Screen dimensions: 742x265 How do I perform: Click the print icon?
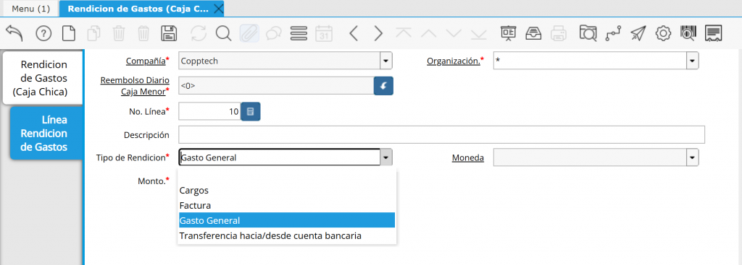(x=559, y=33)
